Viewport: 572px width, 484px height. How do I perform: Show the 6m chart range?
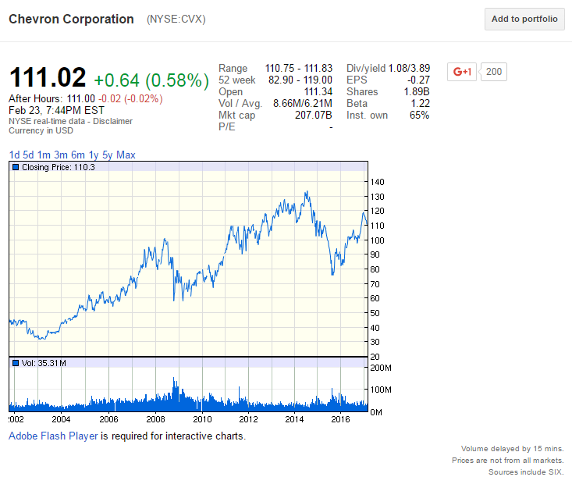click(78, 155)
